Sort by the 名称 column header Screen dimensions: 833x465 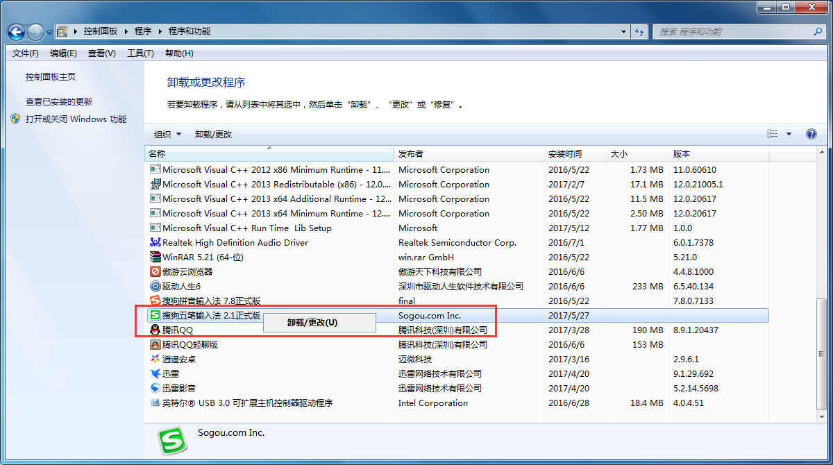click(269, 153)
